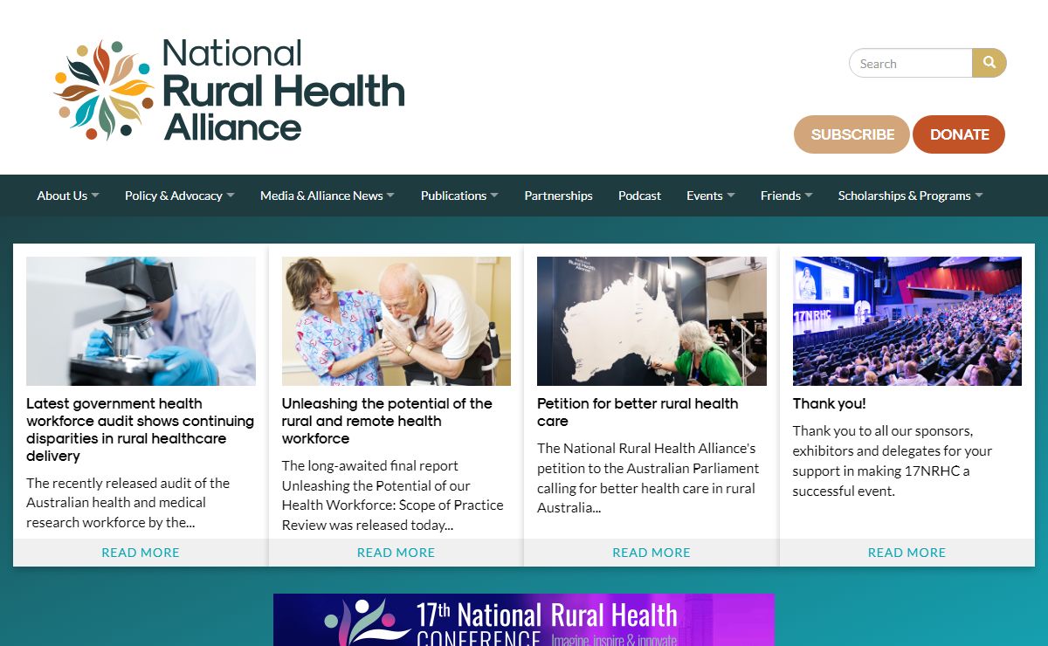Expand the About Us dropdown arrow
Viewport: 1048px width, 646px height.
95,196
